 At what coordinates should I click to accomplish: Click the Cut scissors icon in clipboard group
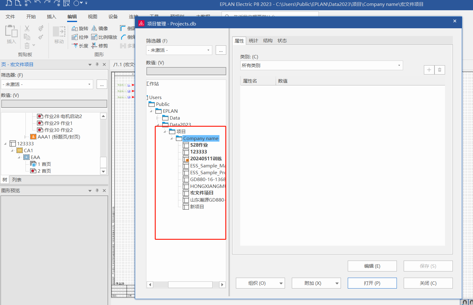[x=27, y=29]
